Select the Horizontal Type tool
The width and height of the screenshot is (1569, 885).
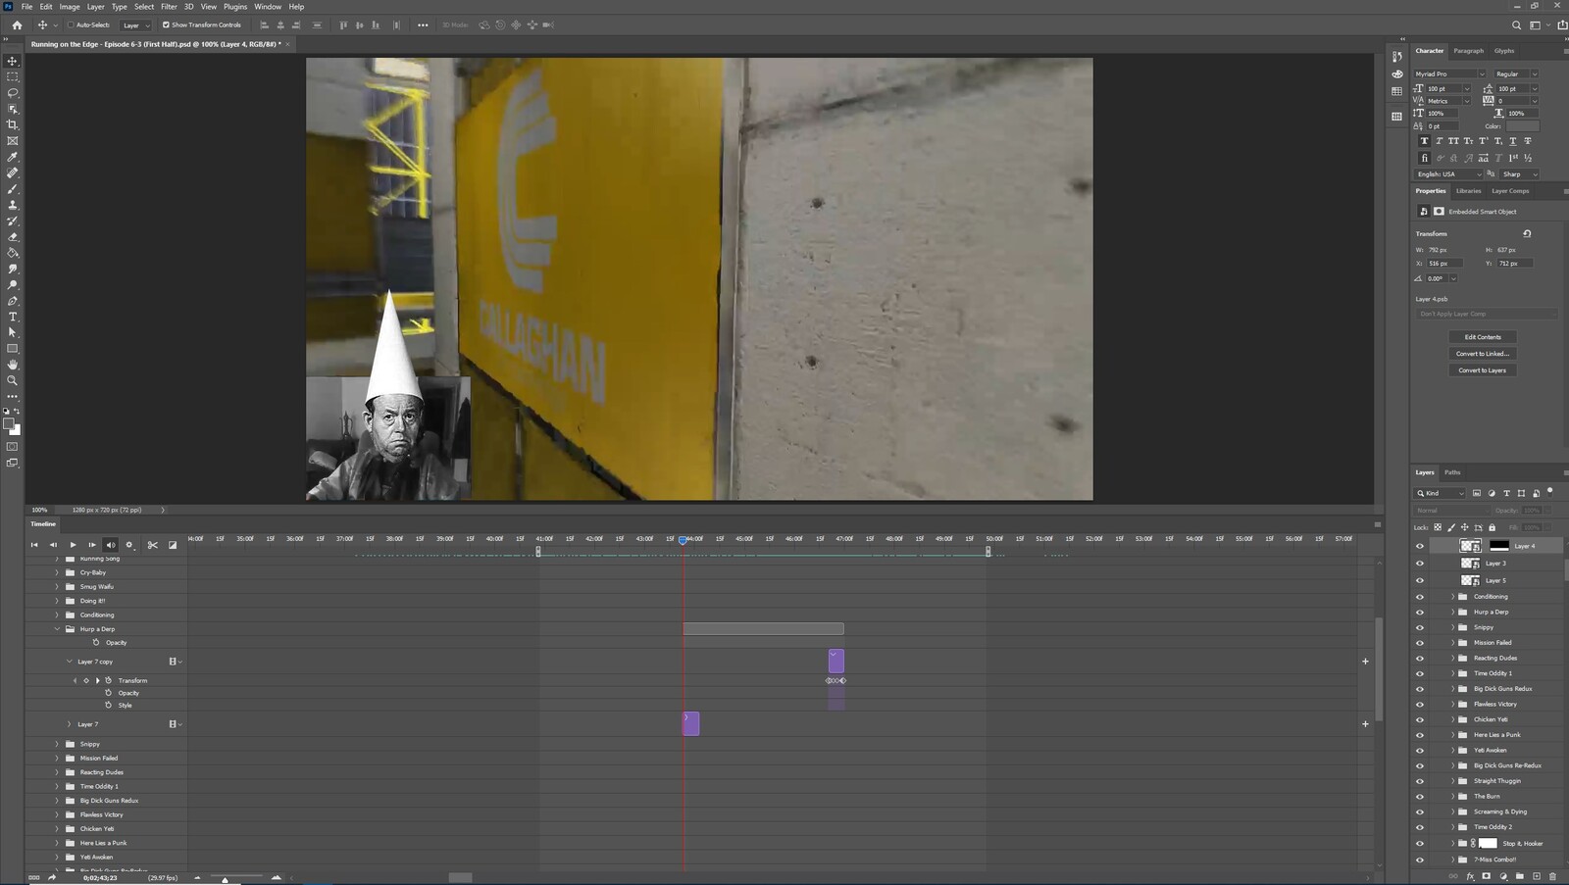tap(13, 317)
